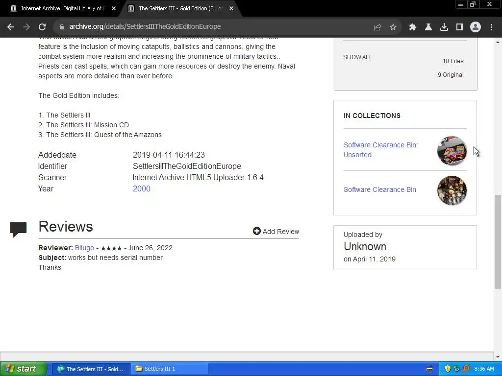This screenshot has width=502, height=376.
Task: Click the padlock site info icon
Action: pos(62,27)
